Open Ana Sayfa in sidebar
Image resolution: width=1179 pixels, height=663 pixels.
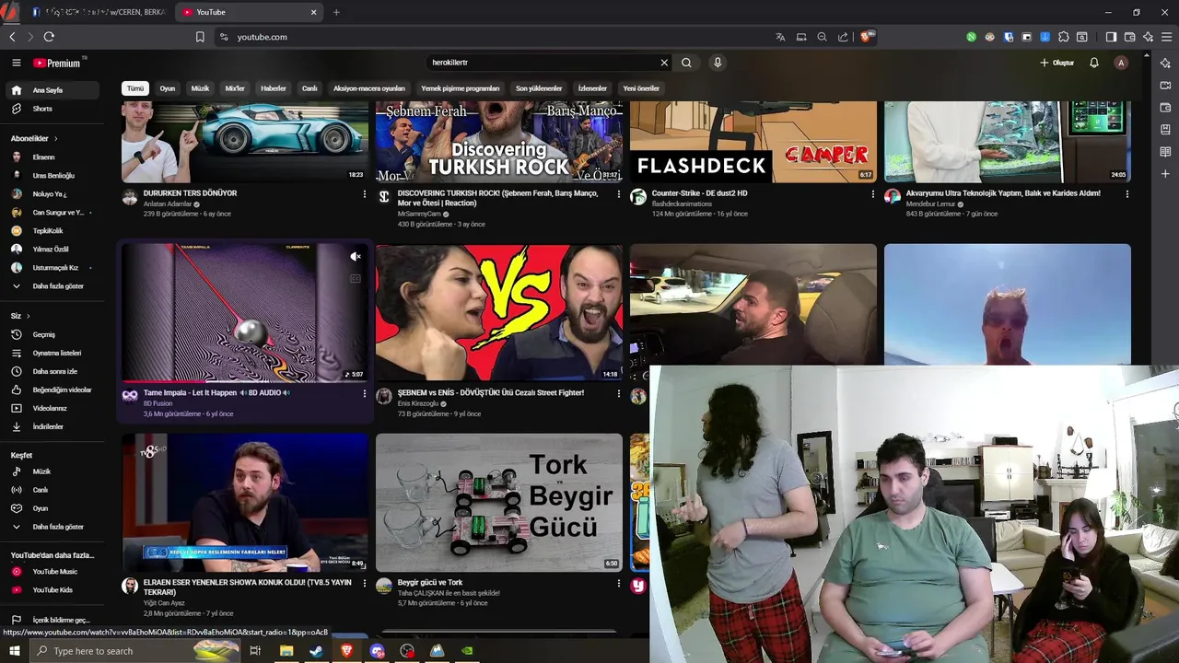(x=53, y=90)
